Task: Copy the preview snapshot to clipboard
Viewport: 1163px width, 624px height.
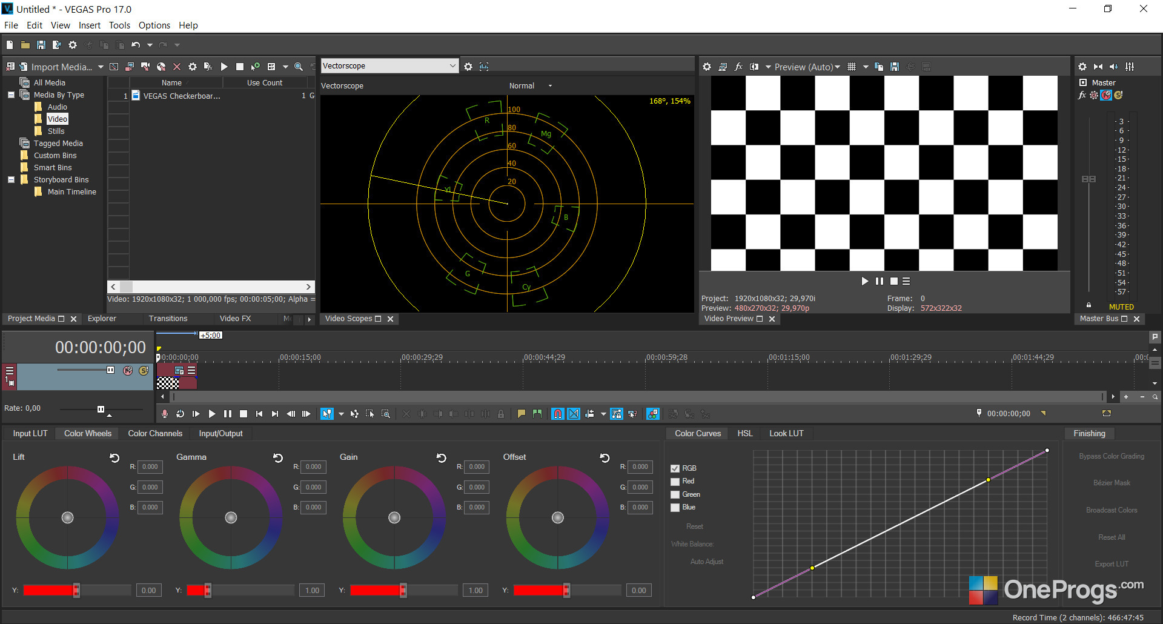Action: click(879, 67)
